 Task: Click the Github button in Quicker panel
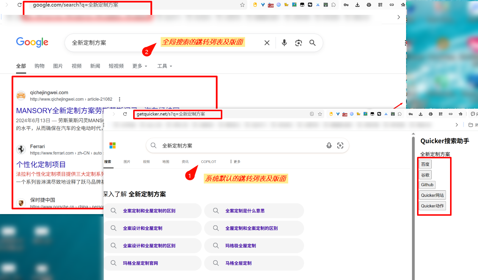427,185
